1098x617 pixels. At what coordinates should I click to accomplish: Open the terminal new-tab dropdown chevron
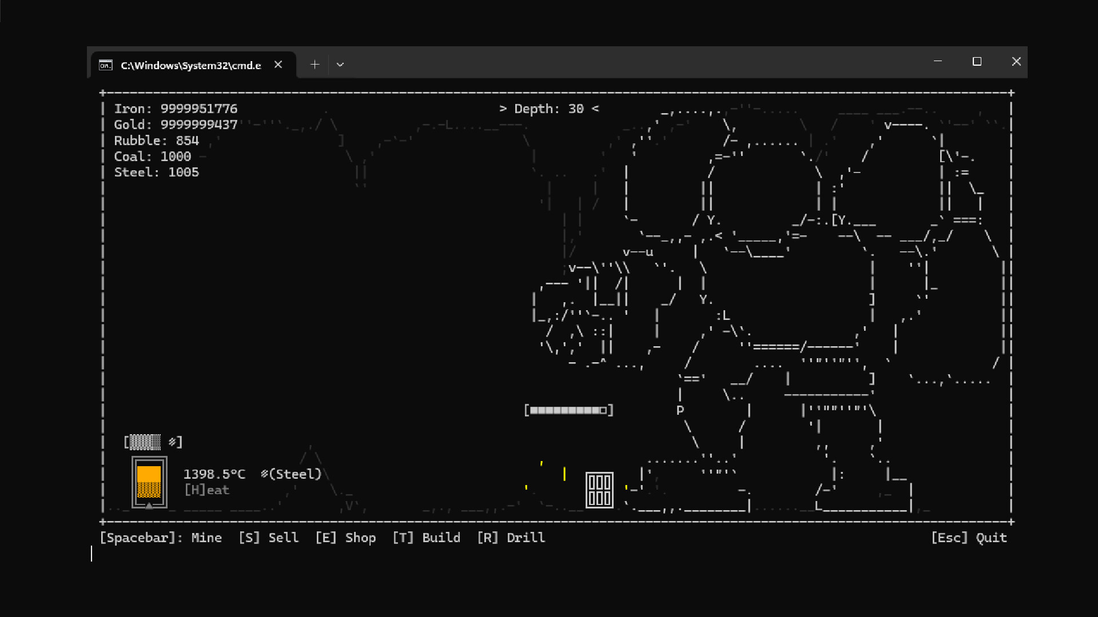click(340, 64)
